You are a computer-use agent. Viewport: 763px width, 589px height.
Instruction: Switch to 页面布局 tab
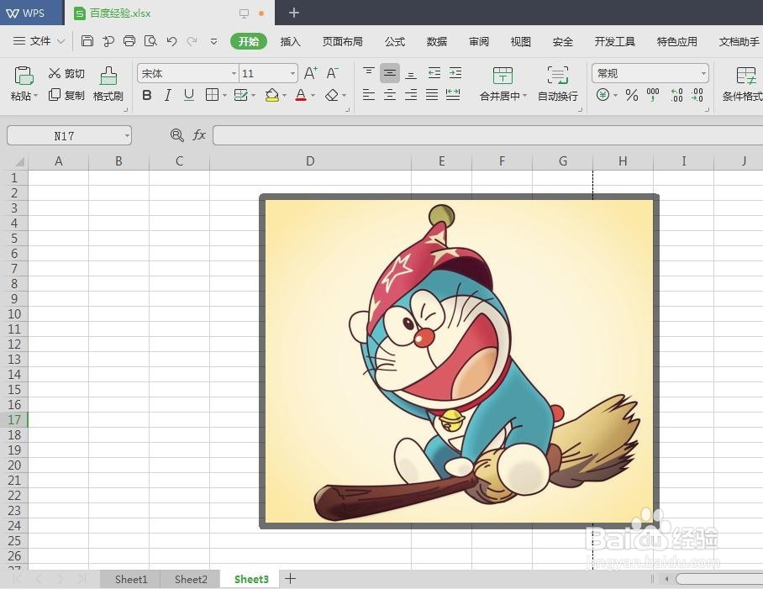[x=343, y=41]
